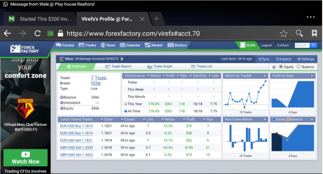Image resolution: width=323 pixels, height=174 pixels.
Task: Click Closed column info icon in trades
Action: click(122, 119)
